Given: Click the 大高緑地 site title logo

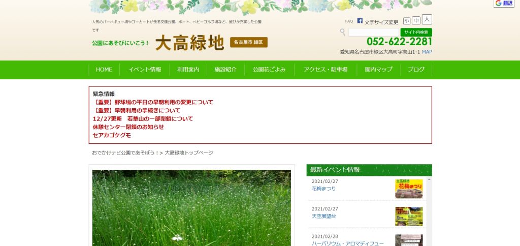Looking at the screenshot, I should [190, 43].
